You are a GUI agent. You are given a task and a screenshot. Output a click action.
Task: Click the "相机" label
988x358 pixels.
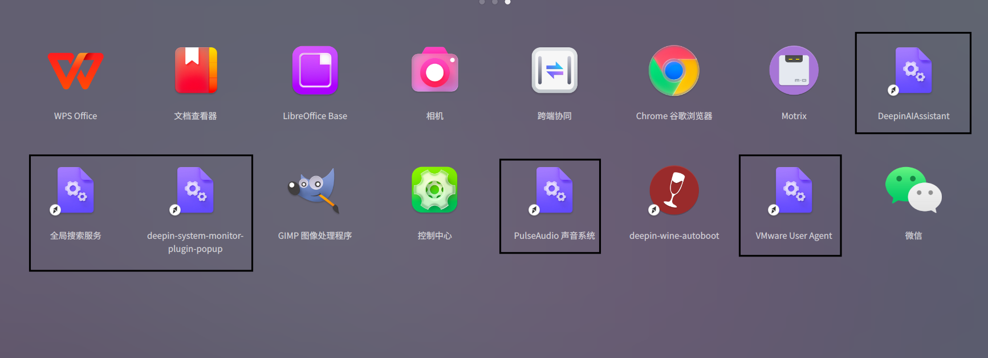(435, 116)
